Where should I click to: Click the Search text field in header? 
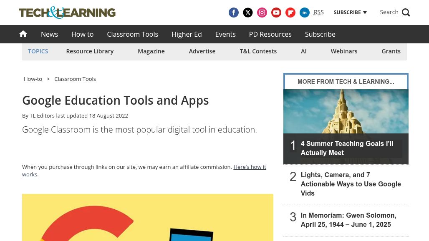click(x=389, y=12)
